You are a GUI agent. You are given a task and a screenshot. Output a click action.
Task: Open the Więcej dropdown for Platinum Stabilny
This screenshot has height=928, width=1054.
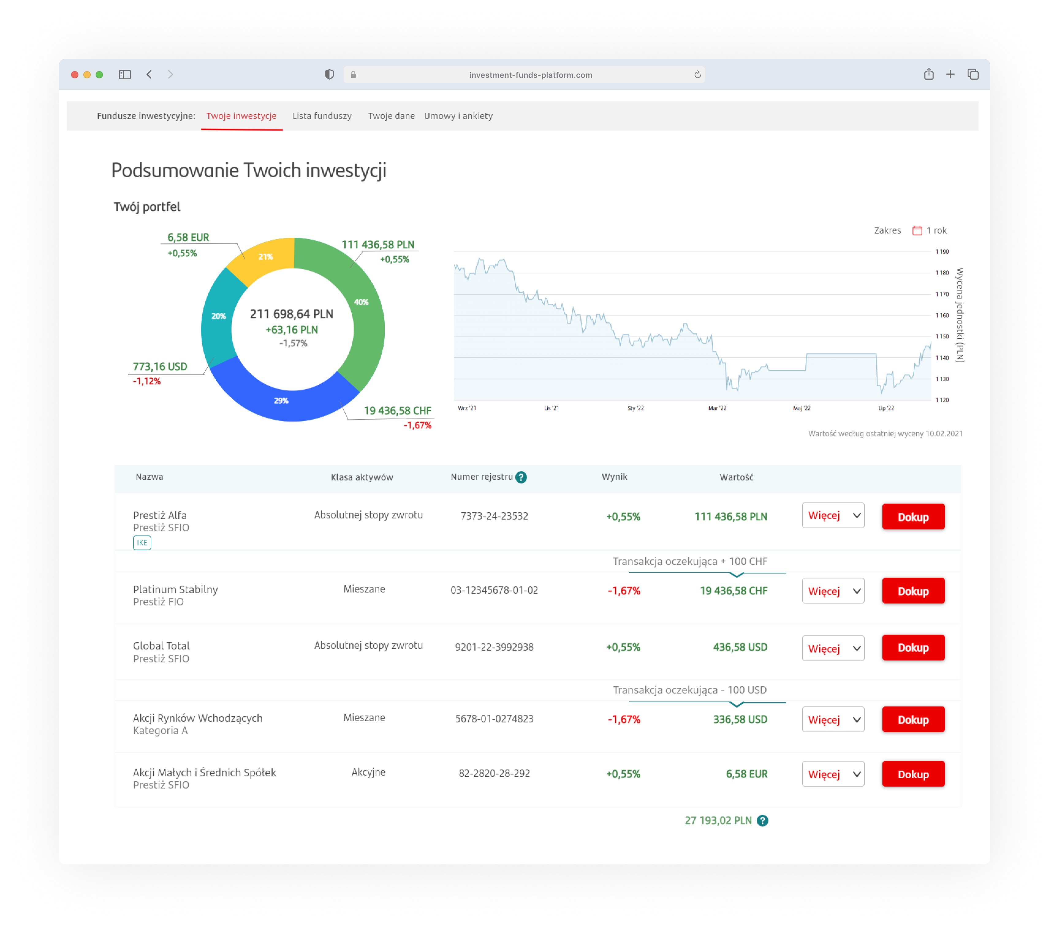(x=833, y=591)
